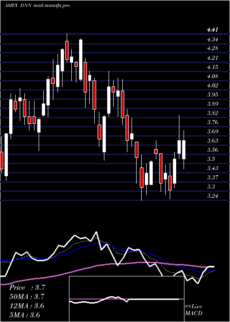Click the 4.02 price axis label
The width and height of the screenshot is (230, 322).
[x=212, y=85]
